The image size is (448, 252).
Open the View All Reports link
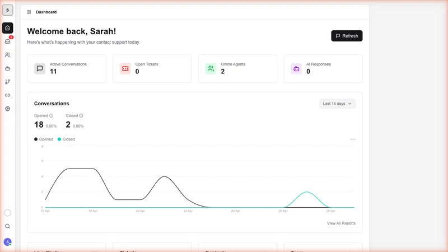[341, 223]
